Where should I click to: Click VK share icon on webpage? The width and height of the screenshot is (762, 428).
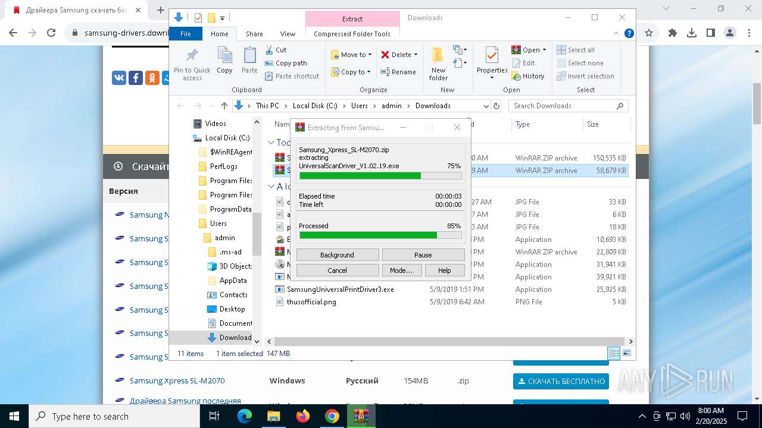tap(119, 78)
